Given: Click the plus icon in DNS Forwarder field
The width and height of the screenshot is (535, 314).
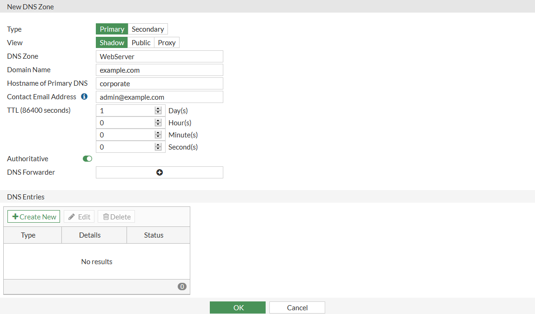Looking at the screenshot, I should [x=160, y=172].
